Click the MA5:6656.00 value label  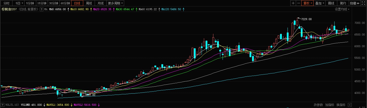[58, 9]
